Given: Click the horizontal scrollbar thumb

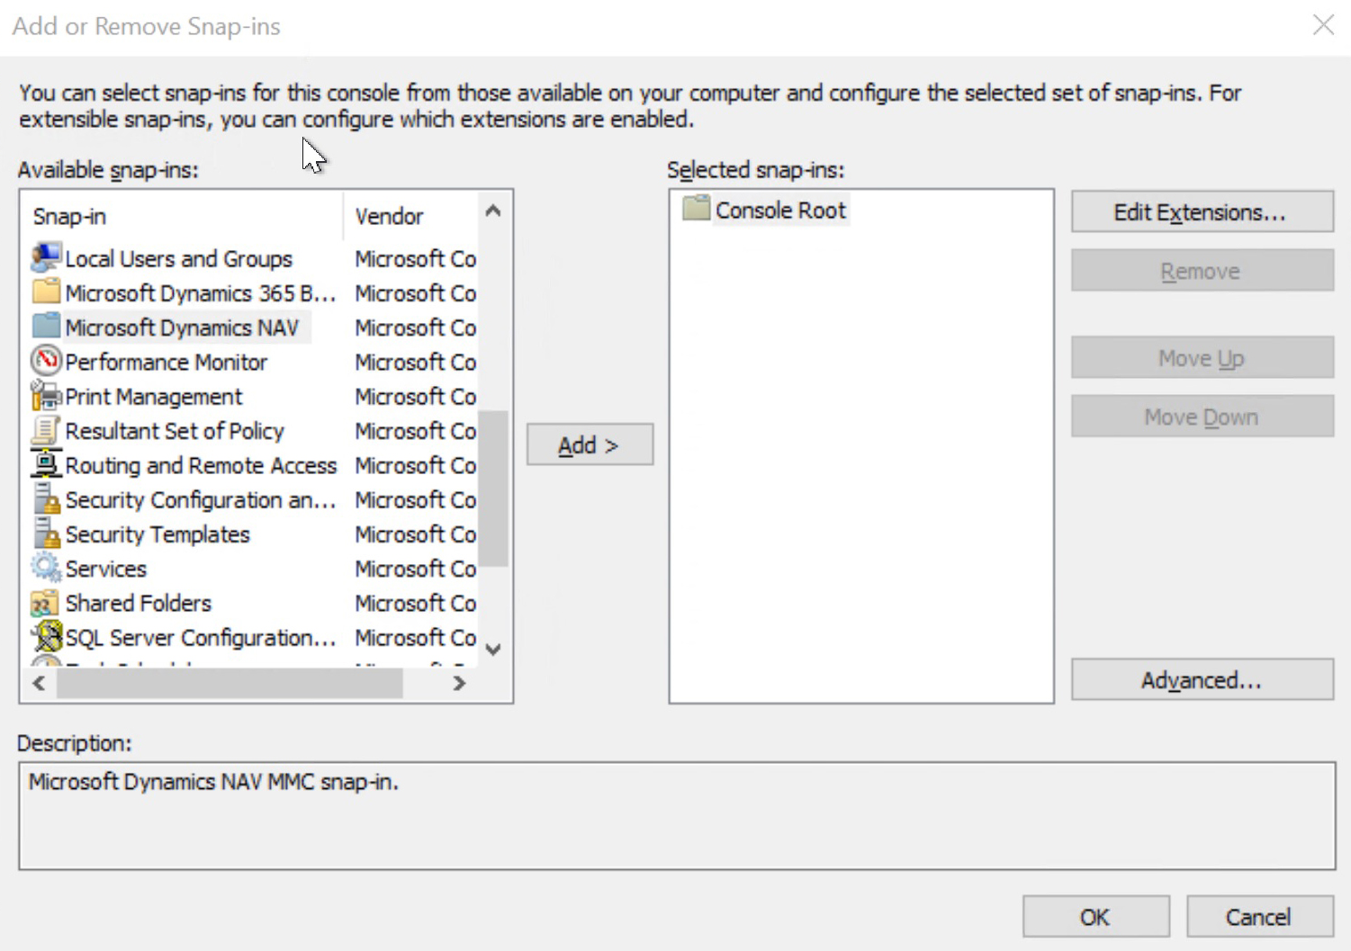Looking at the screenshot, I should click(230, 683).
